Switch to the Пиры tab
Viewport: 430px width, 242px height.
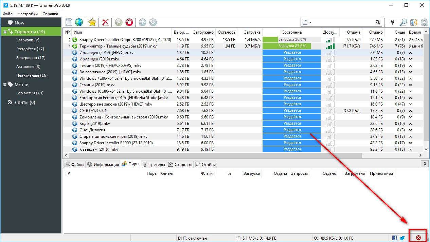click(x=131, y=164)
